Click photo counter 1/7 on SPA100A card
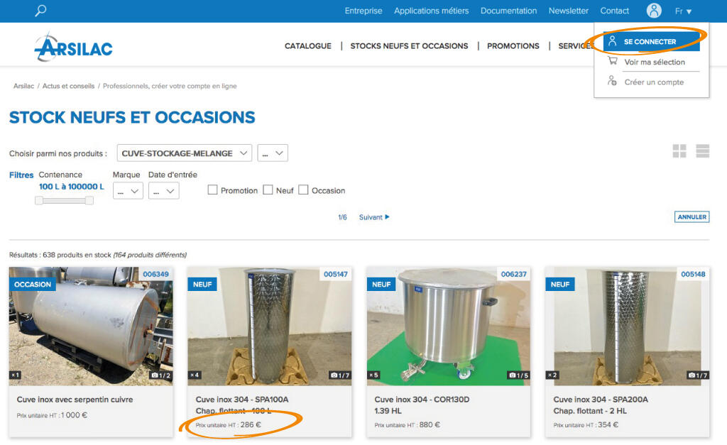Viewport: 727px width, 445px height. click(x=340, y=375)
